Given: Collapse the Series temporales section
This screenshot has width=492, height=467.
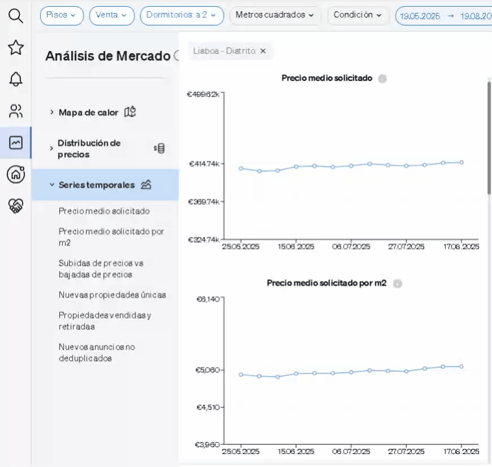Looking at the screenshot, I should [x=97, y=185].
